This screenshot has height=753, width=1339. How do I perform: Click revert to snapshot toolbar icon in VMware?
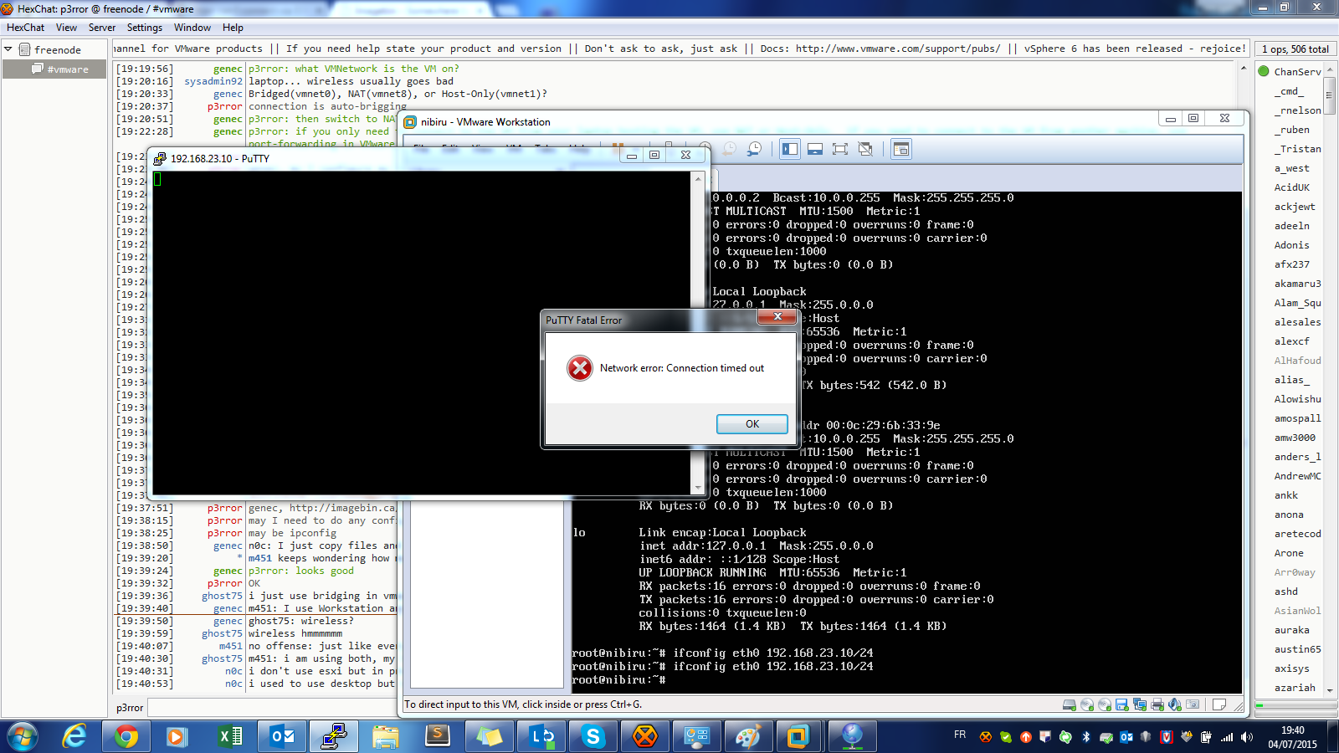pos(729,149)
